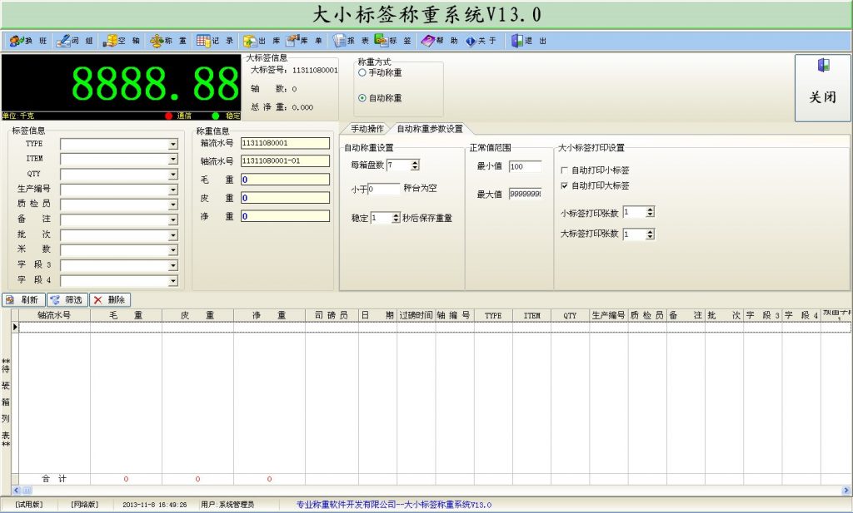Click the 最小值 input field
853x513 pixels.
point(525,166)
